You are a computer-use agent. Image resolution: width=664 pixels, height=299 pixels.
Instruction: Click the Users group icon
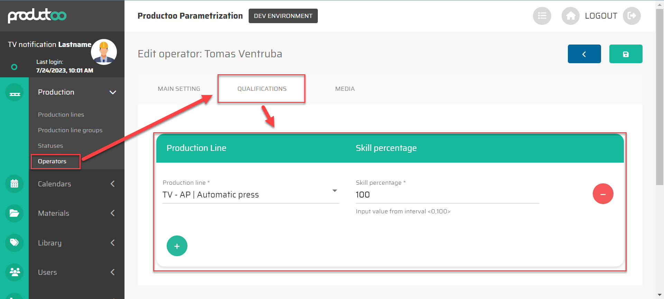(14, 272)
